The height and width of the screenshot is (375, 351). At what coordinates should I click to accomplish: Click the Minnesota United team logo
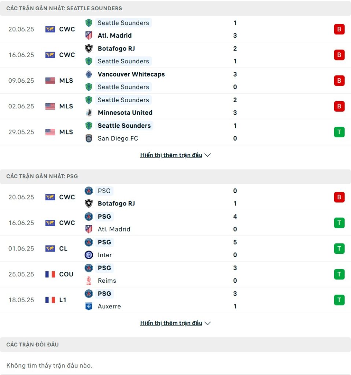point(89,113)
